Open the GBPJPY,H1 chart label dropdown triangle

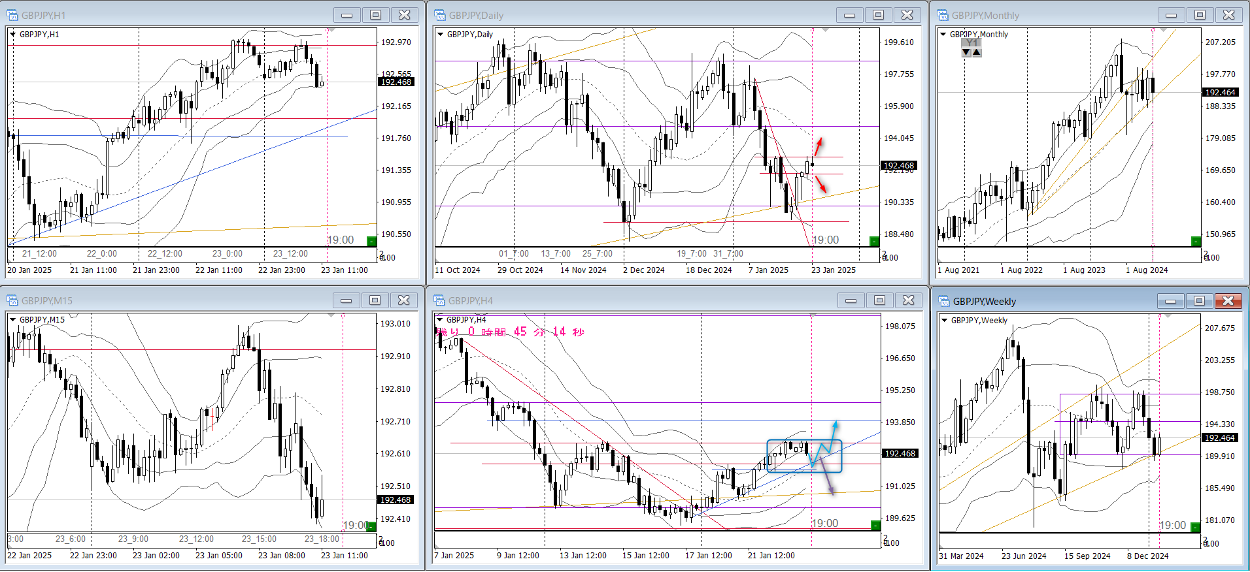(12, 34)
